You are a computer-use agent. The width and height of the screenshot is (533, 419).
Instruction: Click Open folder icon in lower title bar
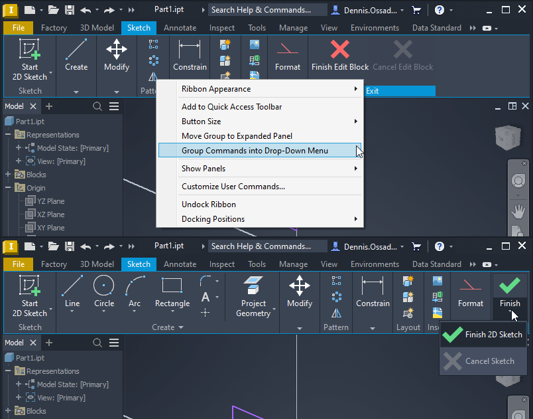tap(54, 246)
